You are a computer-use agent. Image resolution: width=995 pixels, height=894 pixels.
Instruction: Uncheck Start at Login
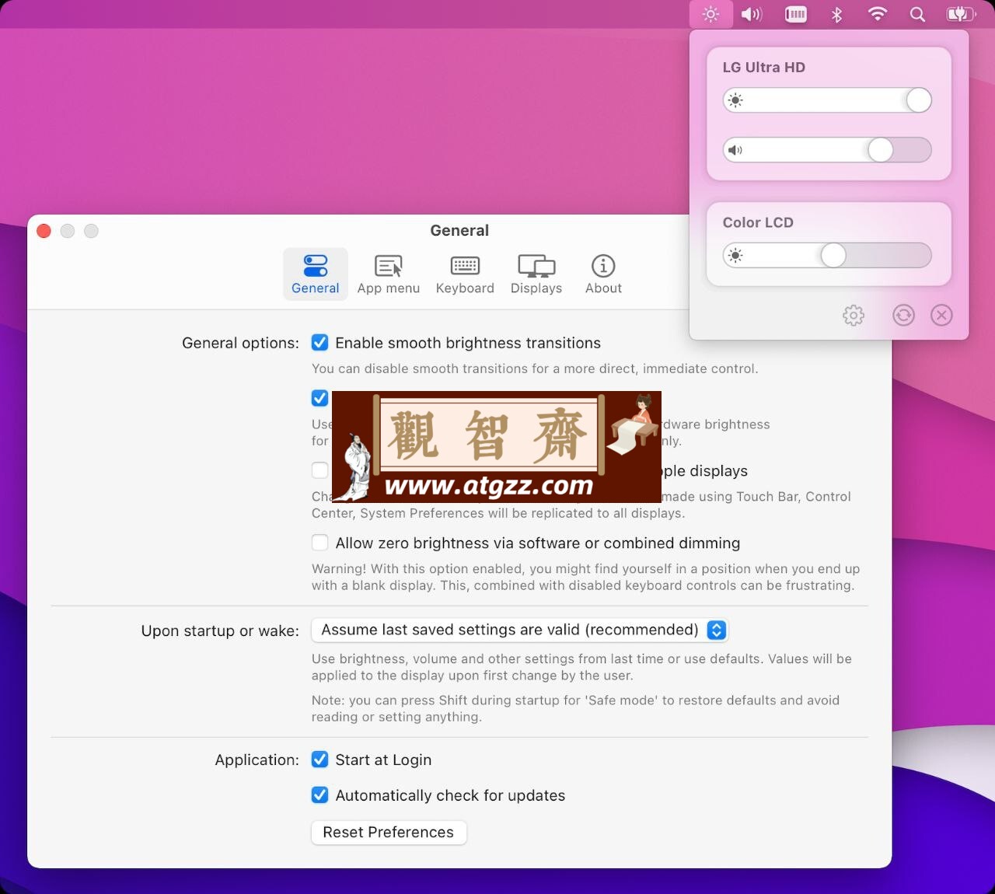(x=319, y=760)
